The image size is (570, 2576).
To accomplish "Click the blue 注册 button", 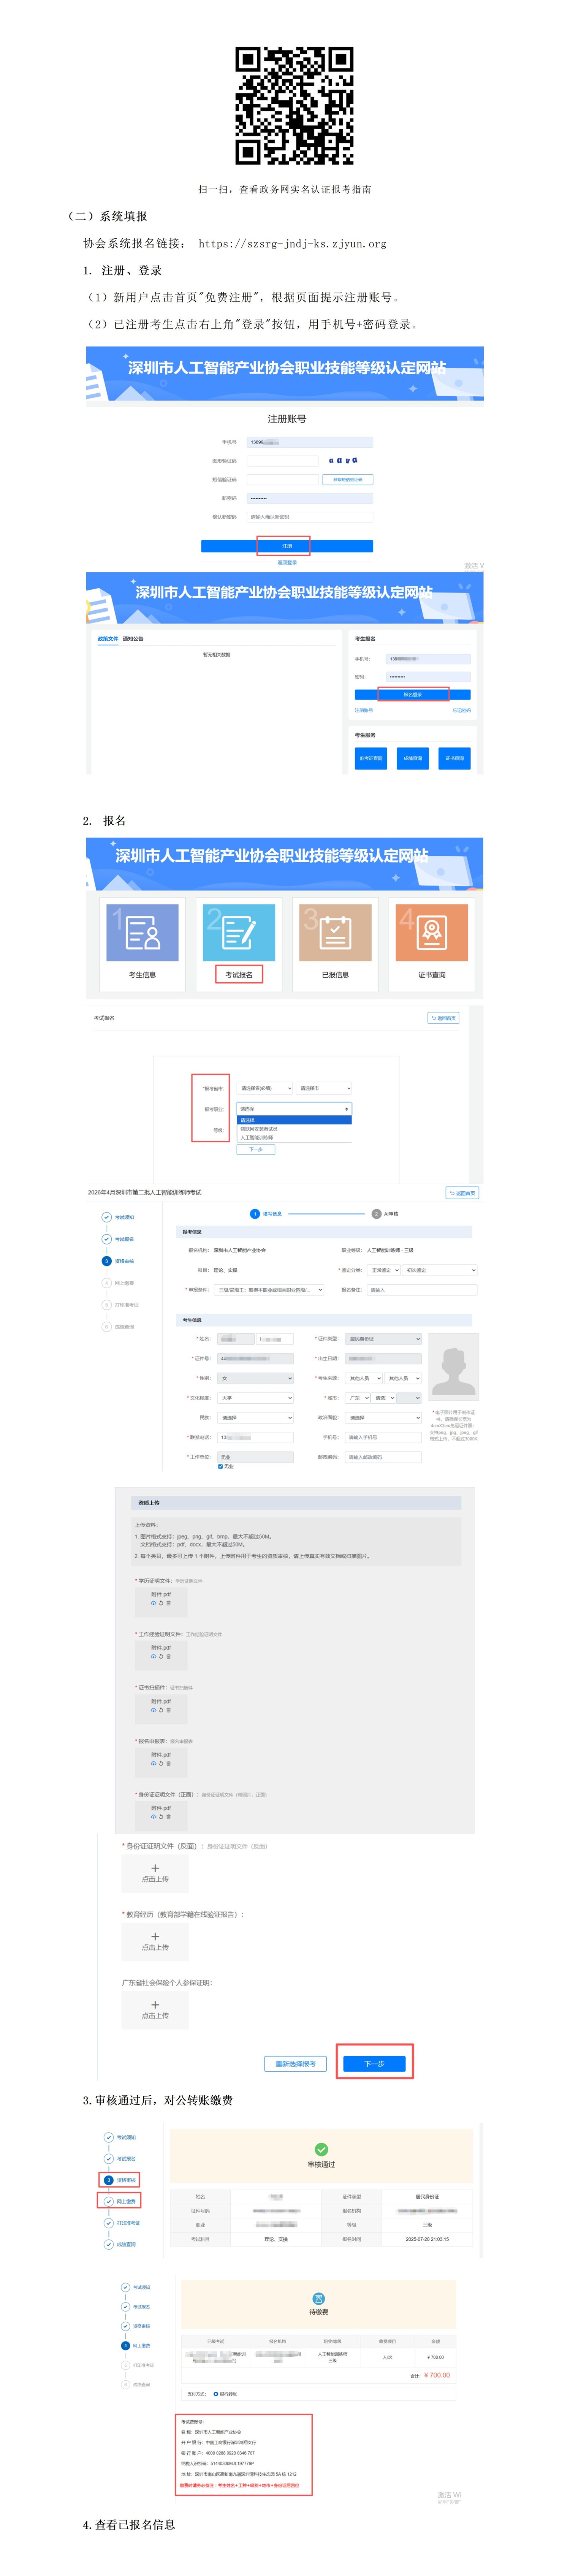I will (x=287, y=546).
